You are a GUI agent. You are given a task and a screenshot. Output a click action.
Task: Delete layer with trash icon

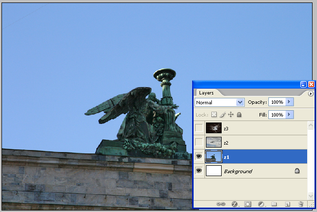[301, 204]
